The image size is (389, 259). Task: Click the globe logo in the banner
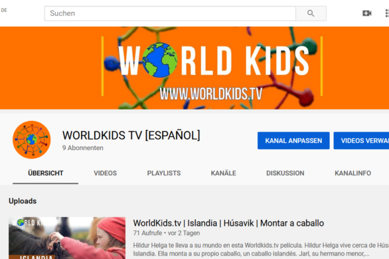[x=160, y=60]
